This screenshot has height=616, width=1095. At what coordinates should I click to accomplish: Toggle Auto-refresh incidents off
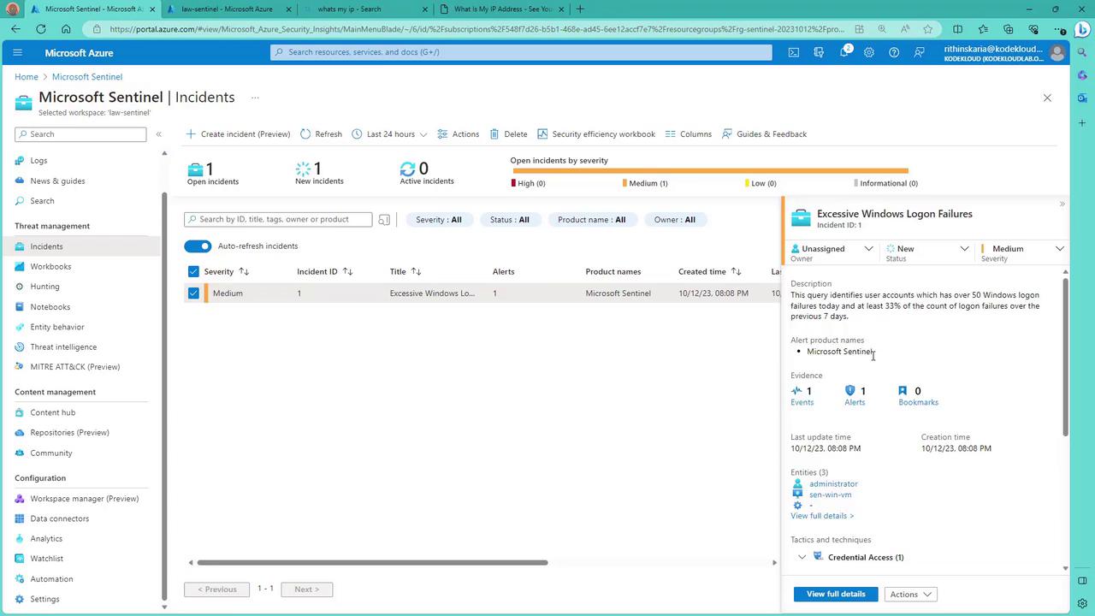(198, 246)
